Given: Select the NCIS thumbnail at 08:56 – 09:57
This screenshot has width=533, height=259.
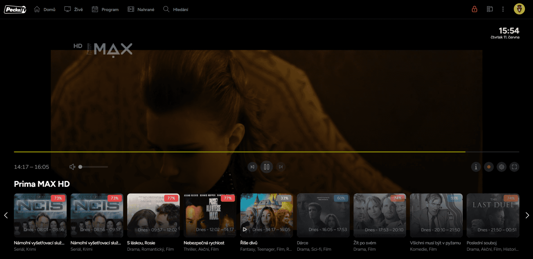Looking at the screenshot, I should 97,215.
